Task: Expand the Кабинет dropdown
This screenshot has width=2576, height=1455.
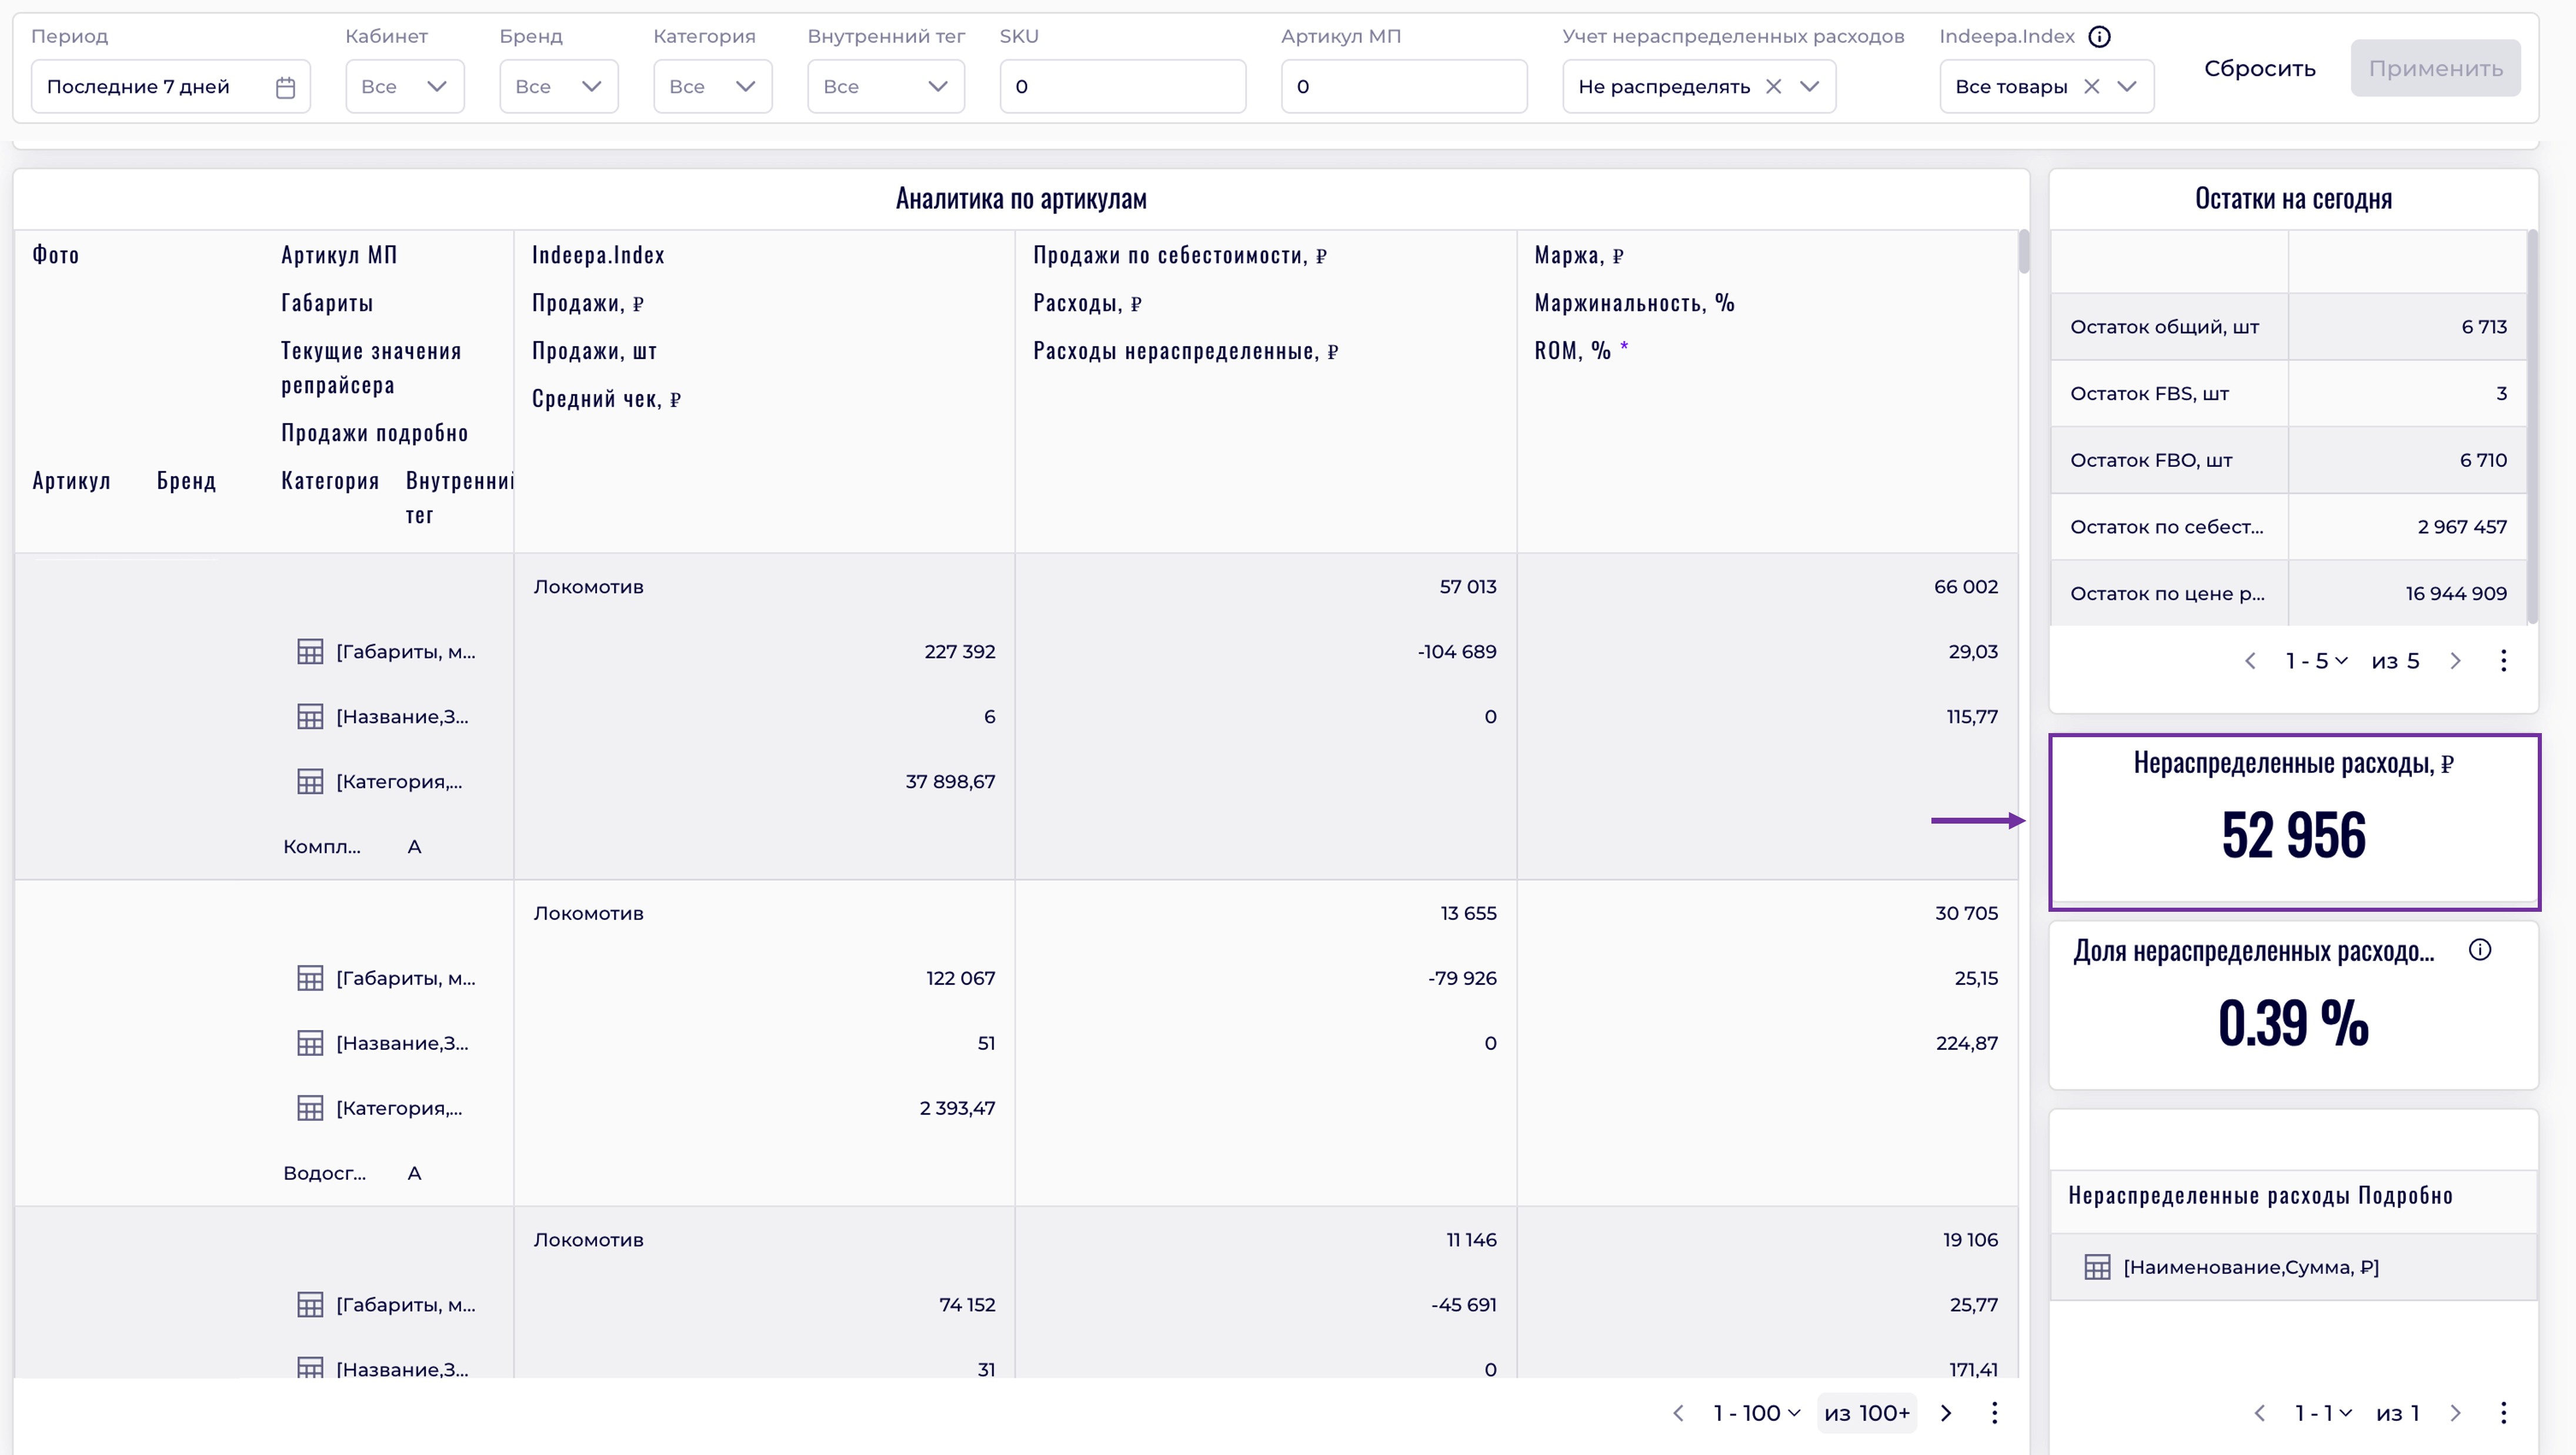Action: 405,87
